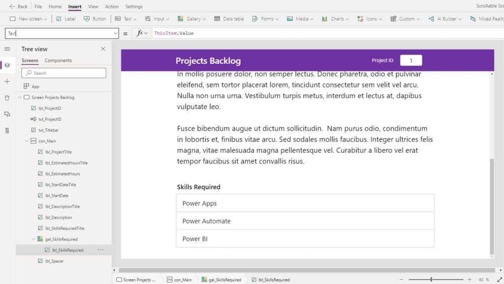Click the Tree view search box
504x284 pixels.
coord(63,72)
